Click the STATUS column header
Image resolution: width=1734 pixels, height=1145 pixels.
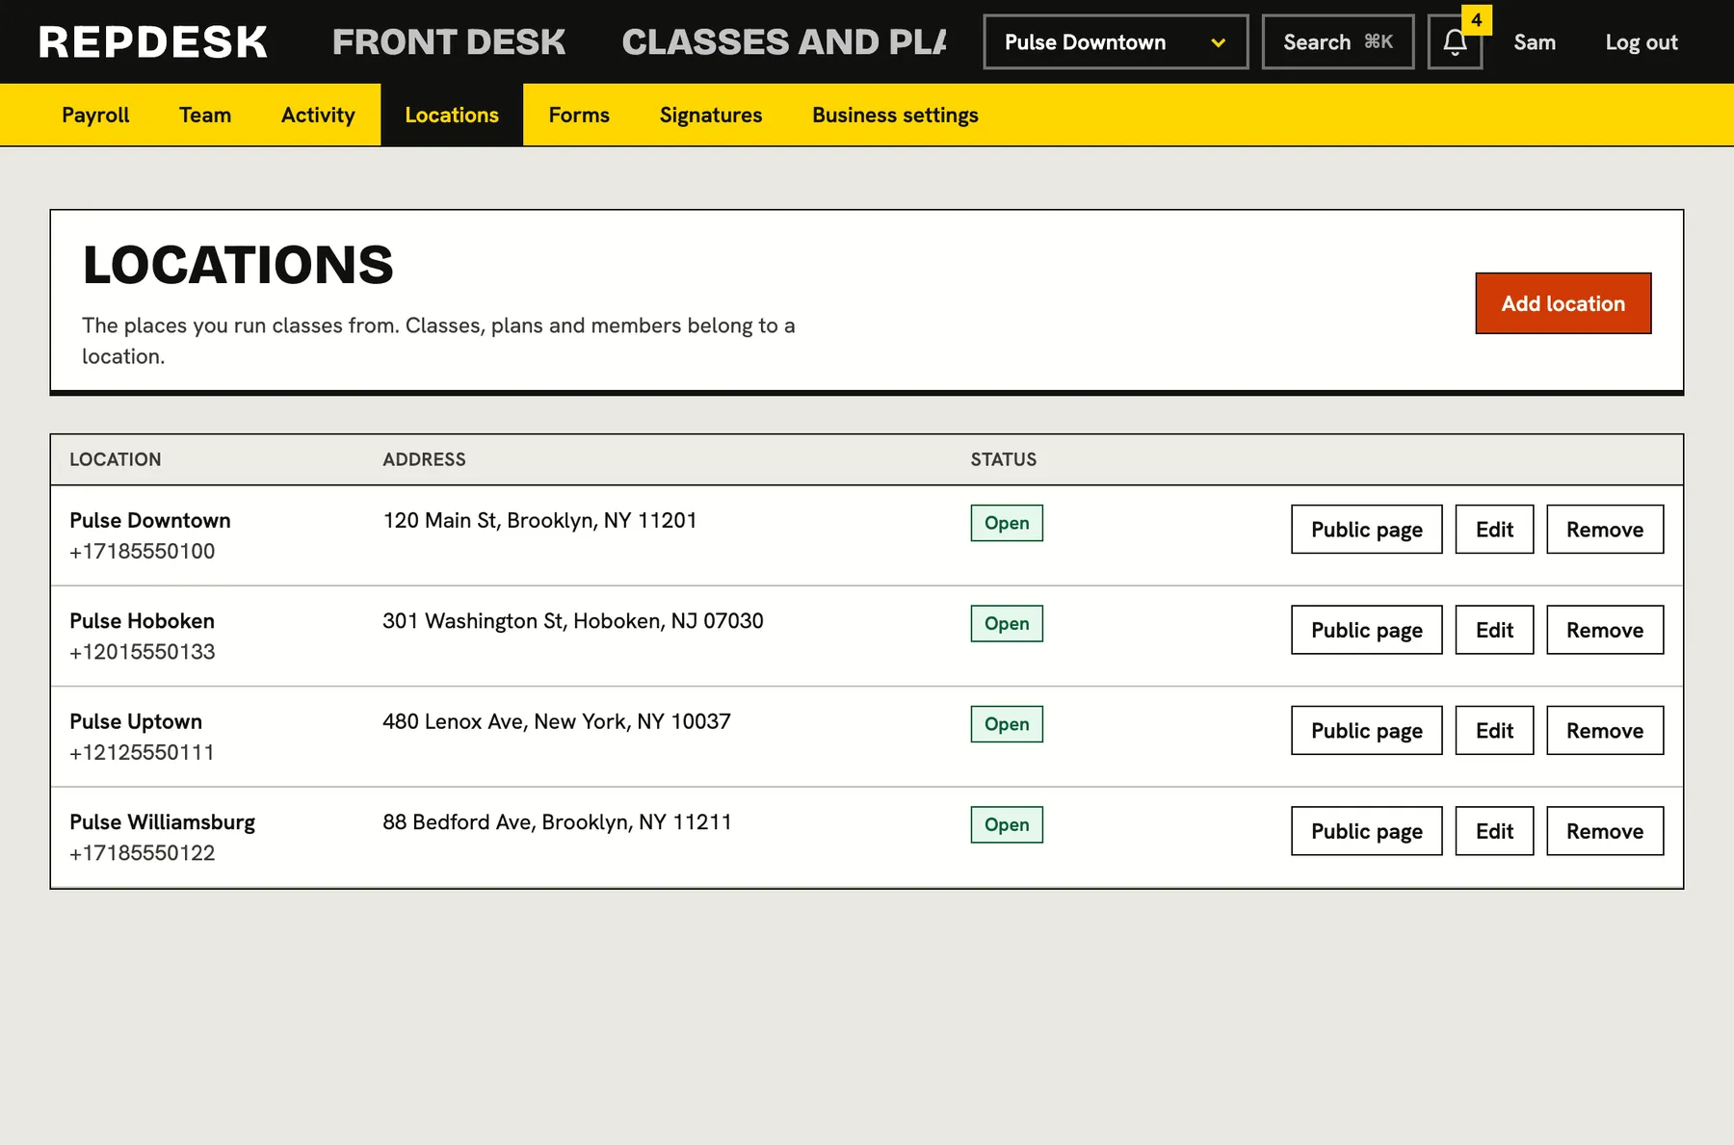(1004, 459)
